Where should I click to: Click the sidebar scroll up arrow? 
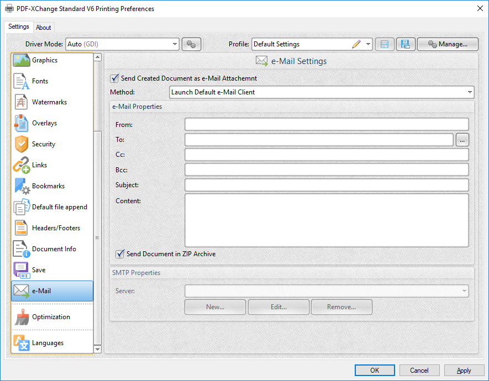98,57
